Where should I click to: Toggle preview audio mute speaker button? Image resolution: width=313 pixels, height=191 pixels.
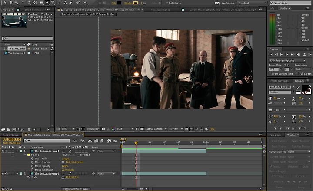298,54
